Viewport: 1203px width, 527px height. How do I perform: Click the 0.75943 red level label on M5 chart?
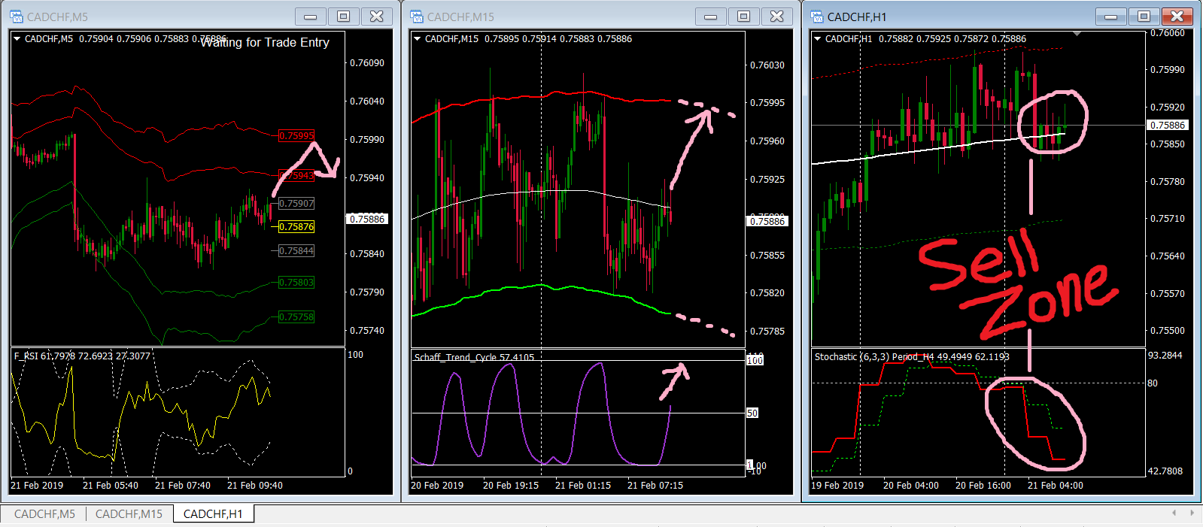tap(296, 176)
